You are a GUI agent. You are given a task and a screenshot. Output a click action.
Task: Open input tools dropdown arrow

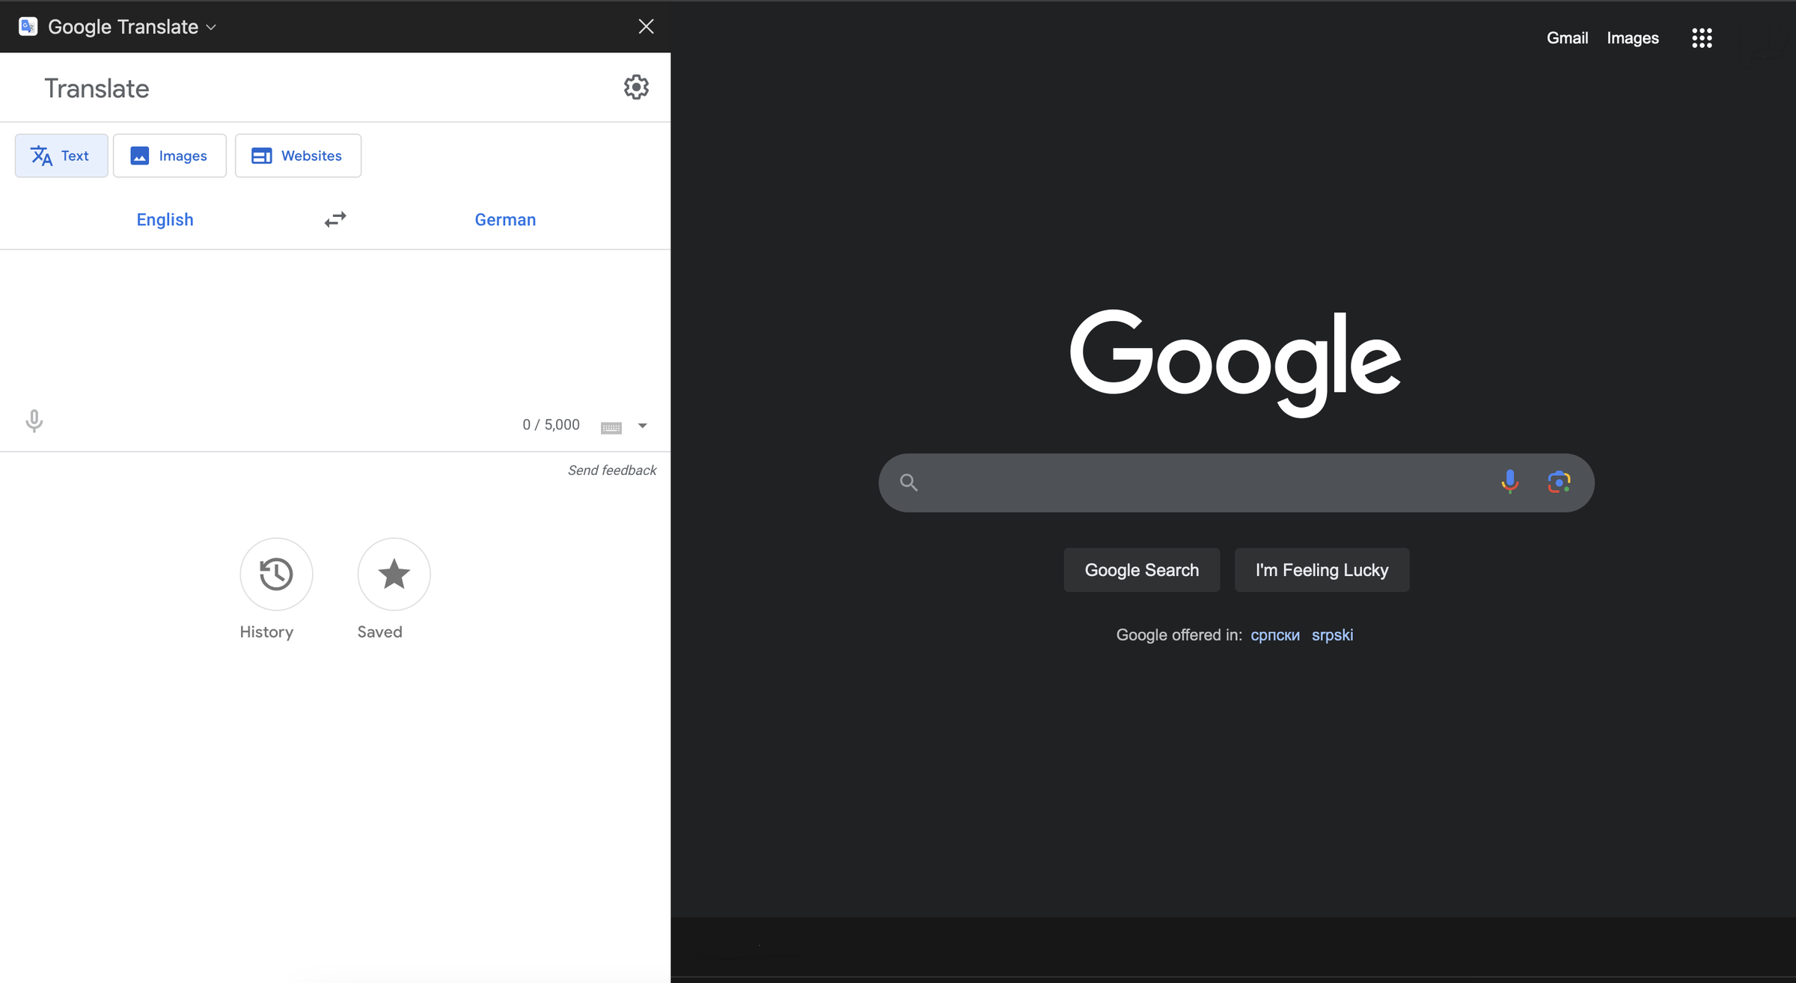point(642,426)
